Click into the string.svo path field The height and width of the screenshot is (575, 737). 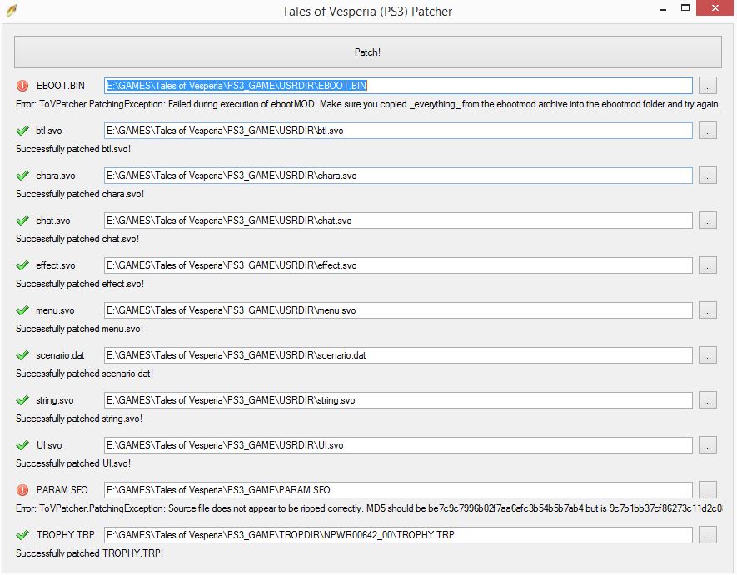pyautogui.click(x=398, y=400)
